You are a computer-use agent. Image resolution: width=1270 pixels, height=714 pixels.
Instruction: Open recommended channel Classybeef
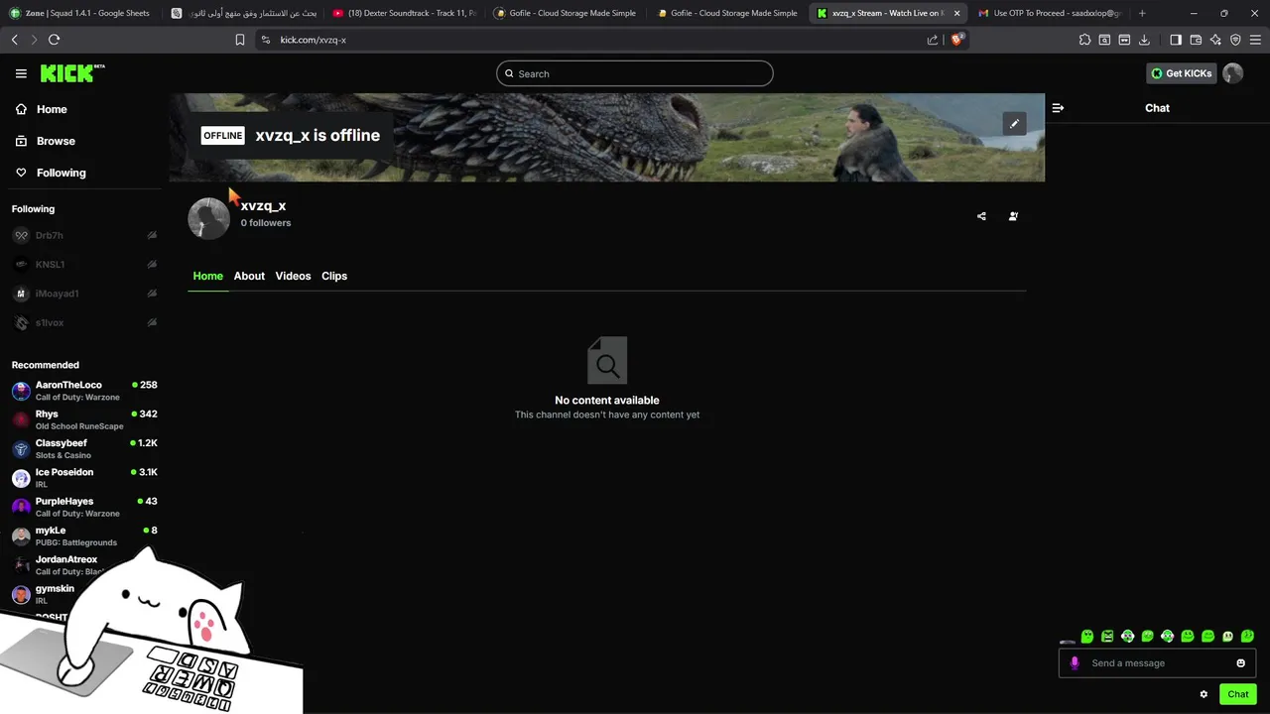click(83, 449)
